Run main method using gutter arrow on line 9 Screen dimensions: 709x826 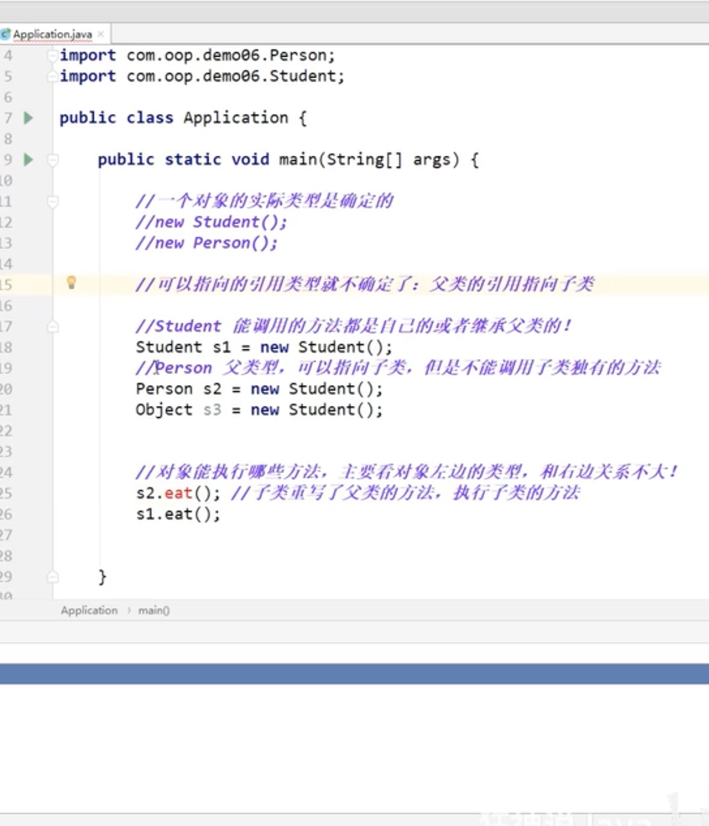point(28,160)
